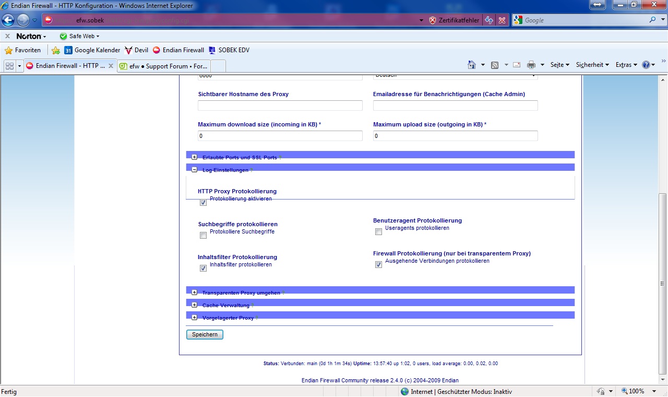This screenshot has height=397, width=668.
Task: Click the browser Back arrow button
Action: (x=8, y=20)
